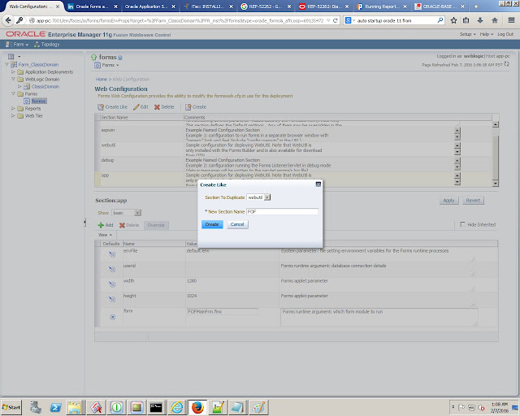Open the View dropdown menu
The image size is (520, 416).
pos(105,235)
